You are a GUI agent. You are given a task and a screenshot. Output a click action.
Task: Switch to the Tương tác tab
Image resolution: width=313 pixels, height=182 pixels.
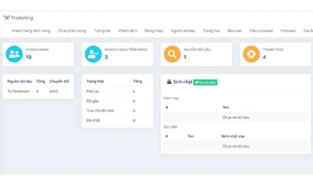[x=102, y=31]
